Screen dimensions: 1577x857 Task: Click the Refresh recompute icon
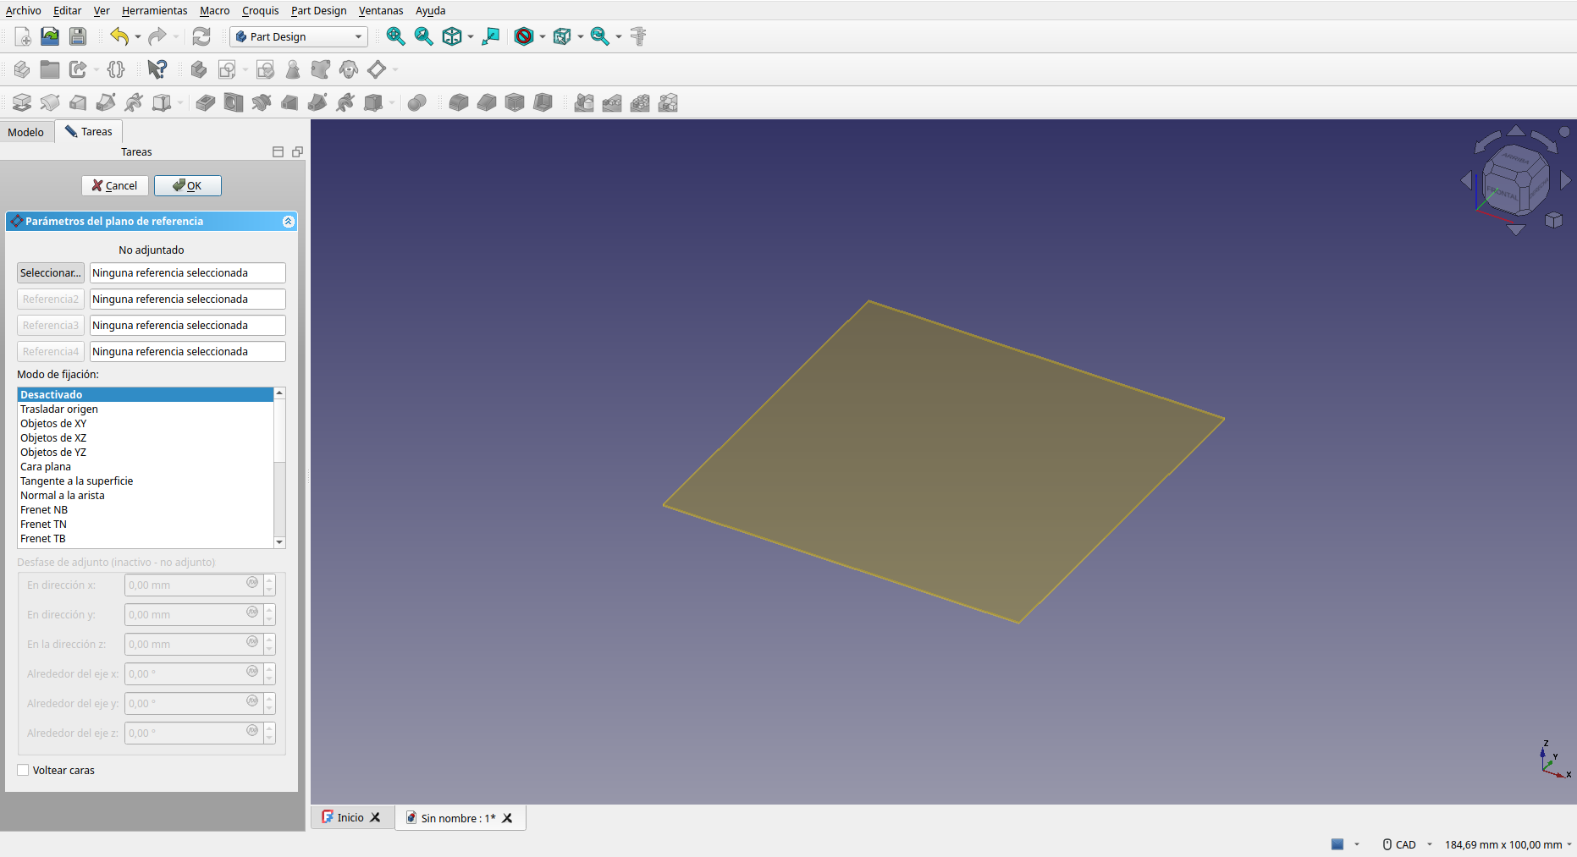(201, 36)
